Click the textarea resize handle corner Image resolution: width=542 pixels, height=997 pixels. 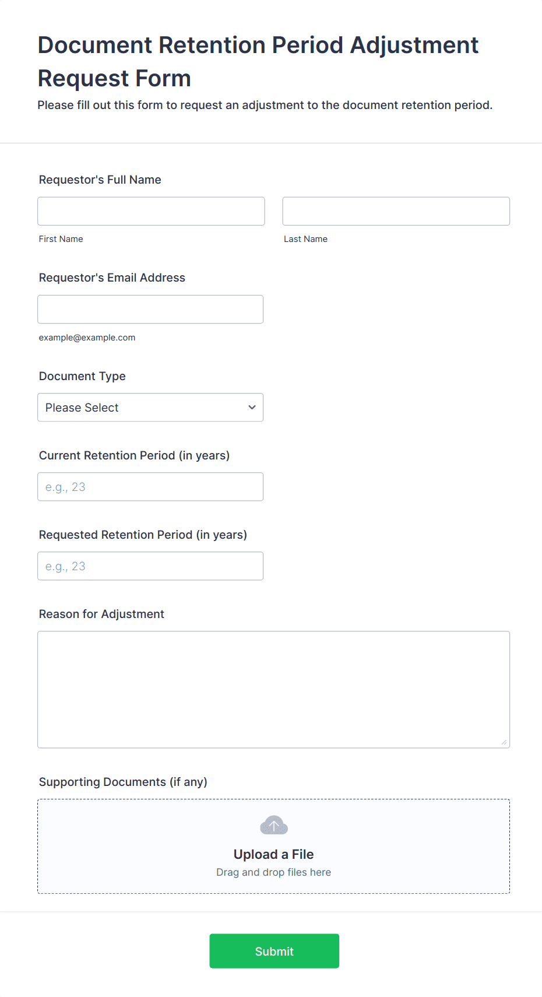click(x=504, y=742)
